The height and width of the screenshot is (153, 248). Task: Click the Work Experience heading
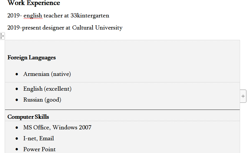click(x=34, y=3)
